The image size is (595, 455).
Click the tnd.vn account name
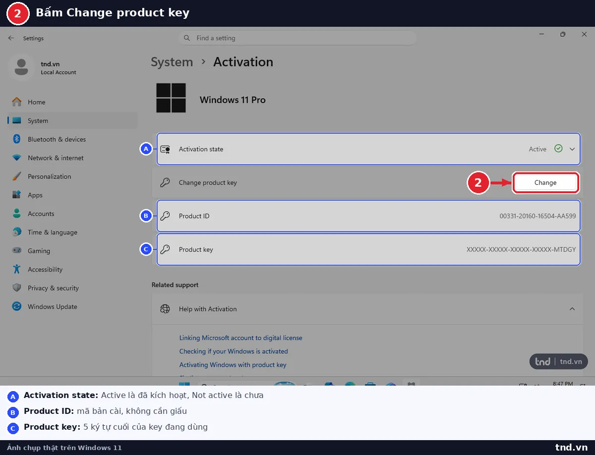50,64
